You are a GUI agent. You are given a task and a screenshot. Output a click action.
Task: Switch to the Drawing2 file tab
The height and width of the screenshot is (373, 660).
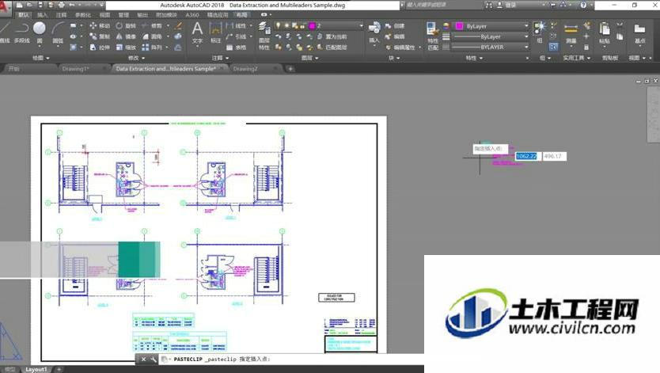coord(245,69)
